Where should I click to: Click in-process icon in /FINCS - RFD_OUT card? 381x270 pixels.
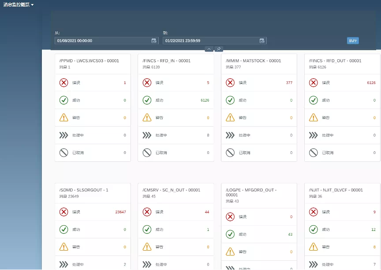click(x=314, y=135)
